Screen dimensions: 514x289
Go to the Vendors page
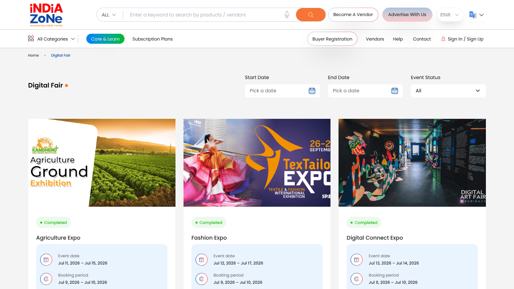tap(375, 39)
